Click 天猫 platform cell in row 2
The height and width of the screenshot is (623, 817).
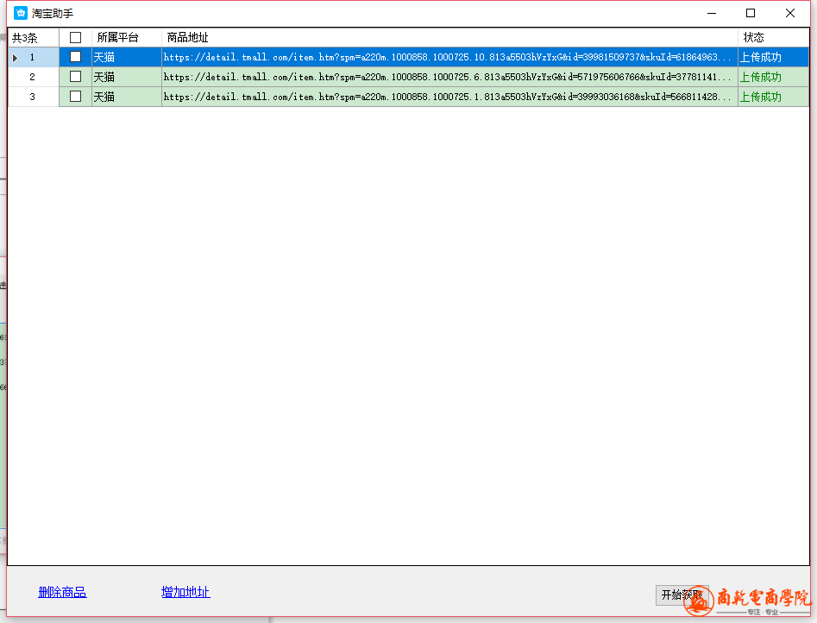(x=127, y=77)
